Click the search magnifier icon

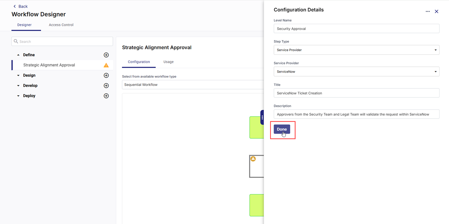[x=16, y=41]
